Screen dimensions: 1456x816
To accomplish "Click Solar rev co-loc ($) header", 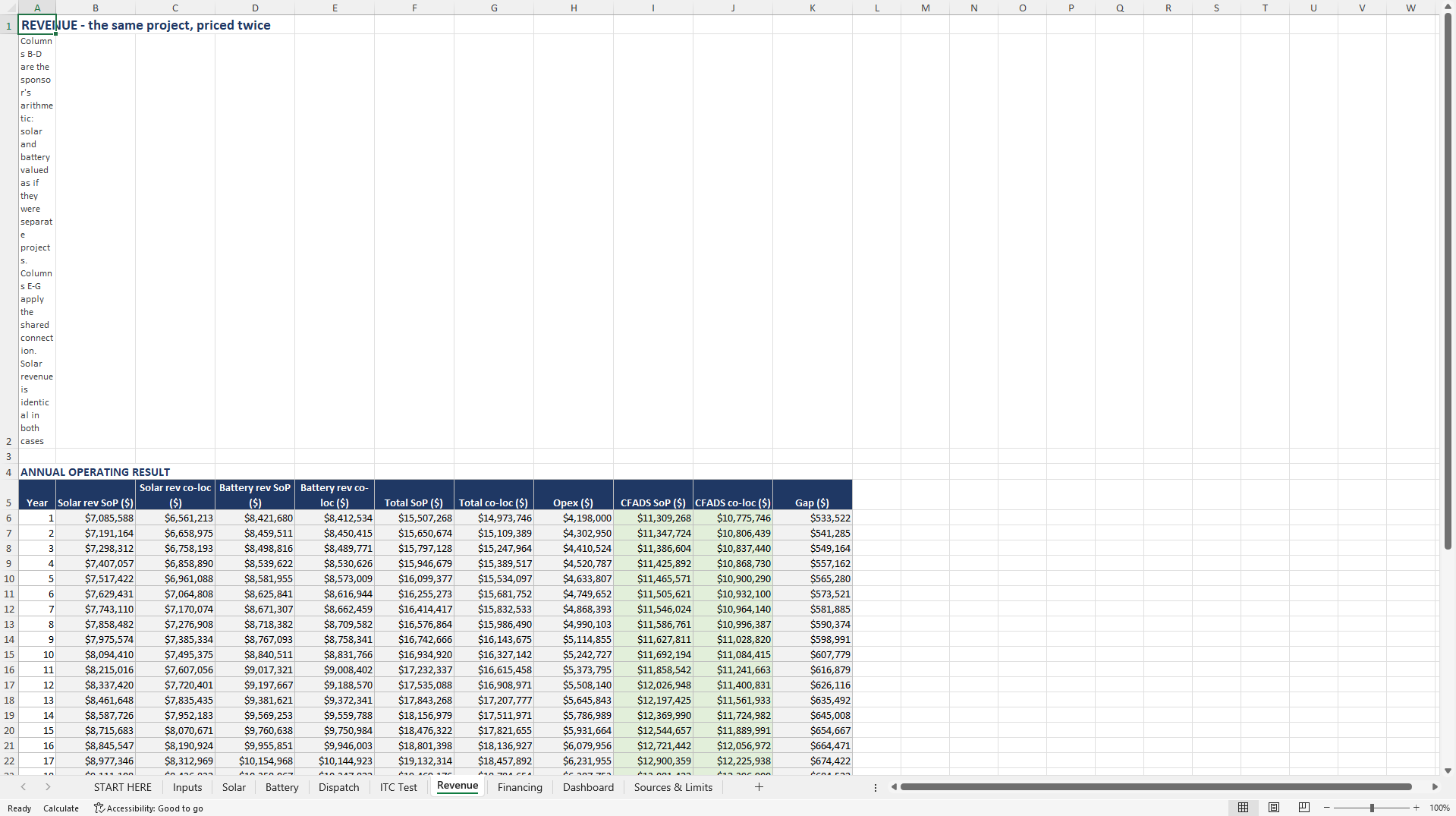I will (x=175, y=495).
